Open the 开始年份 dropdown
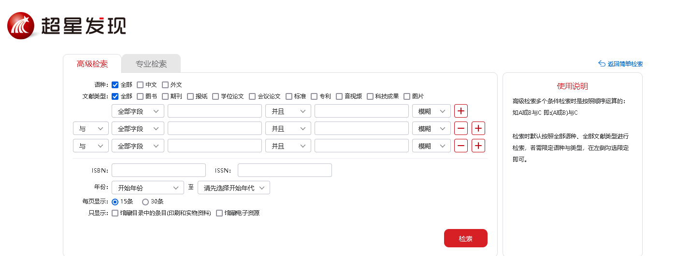 (x=147, y=188)
